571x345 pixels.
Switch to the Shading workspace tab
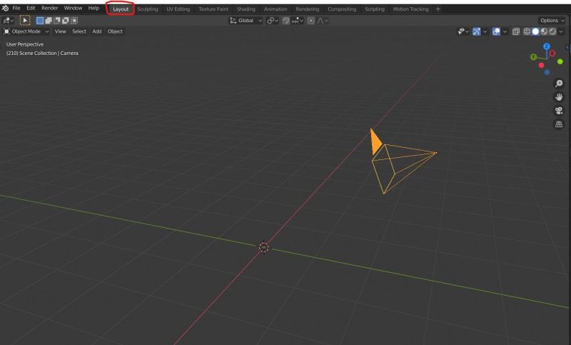pos(246,9)
